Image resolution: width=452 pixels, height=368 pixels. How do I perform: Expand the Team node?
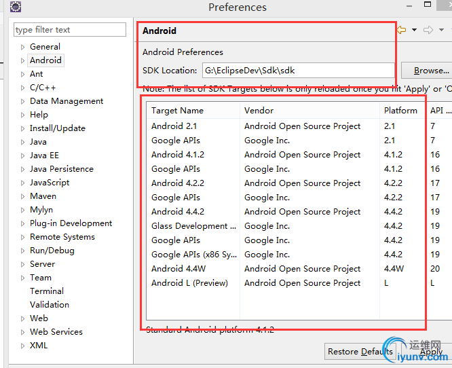coord(22,278)
